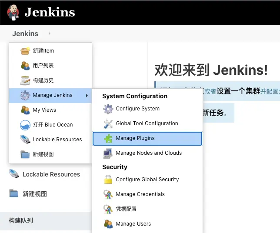280x233 pixels.
Task: Open sidebar Lockable Resources link
Action: (51, 174)
